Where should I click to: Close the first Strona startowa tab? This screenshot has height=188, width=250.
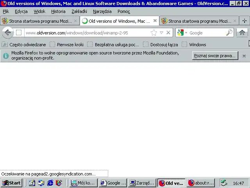(75, 21)
